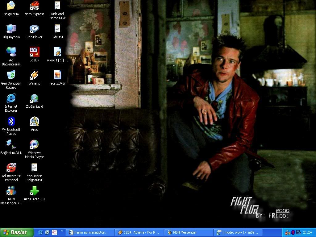Click Internet Explorer in Quick Launch bar
316x237 pixels.
click(x=40, y=232)
